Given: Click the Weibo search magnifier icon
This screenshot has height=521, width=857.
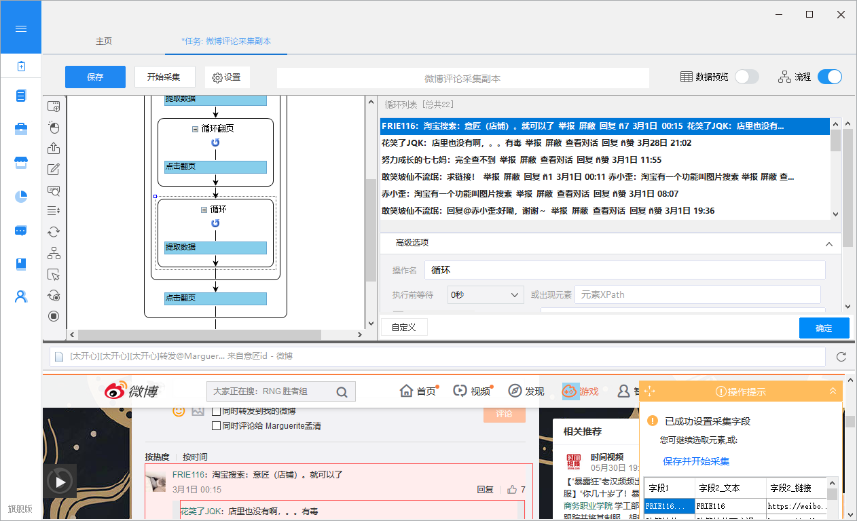Looking at the screenshot, I should pos(342,391).
